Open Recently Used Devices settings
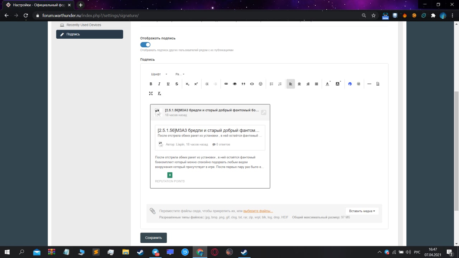The image size is (459, 258). point(84,25)
